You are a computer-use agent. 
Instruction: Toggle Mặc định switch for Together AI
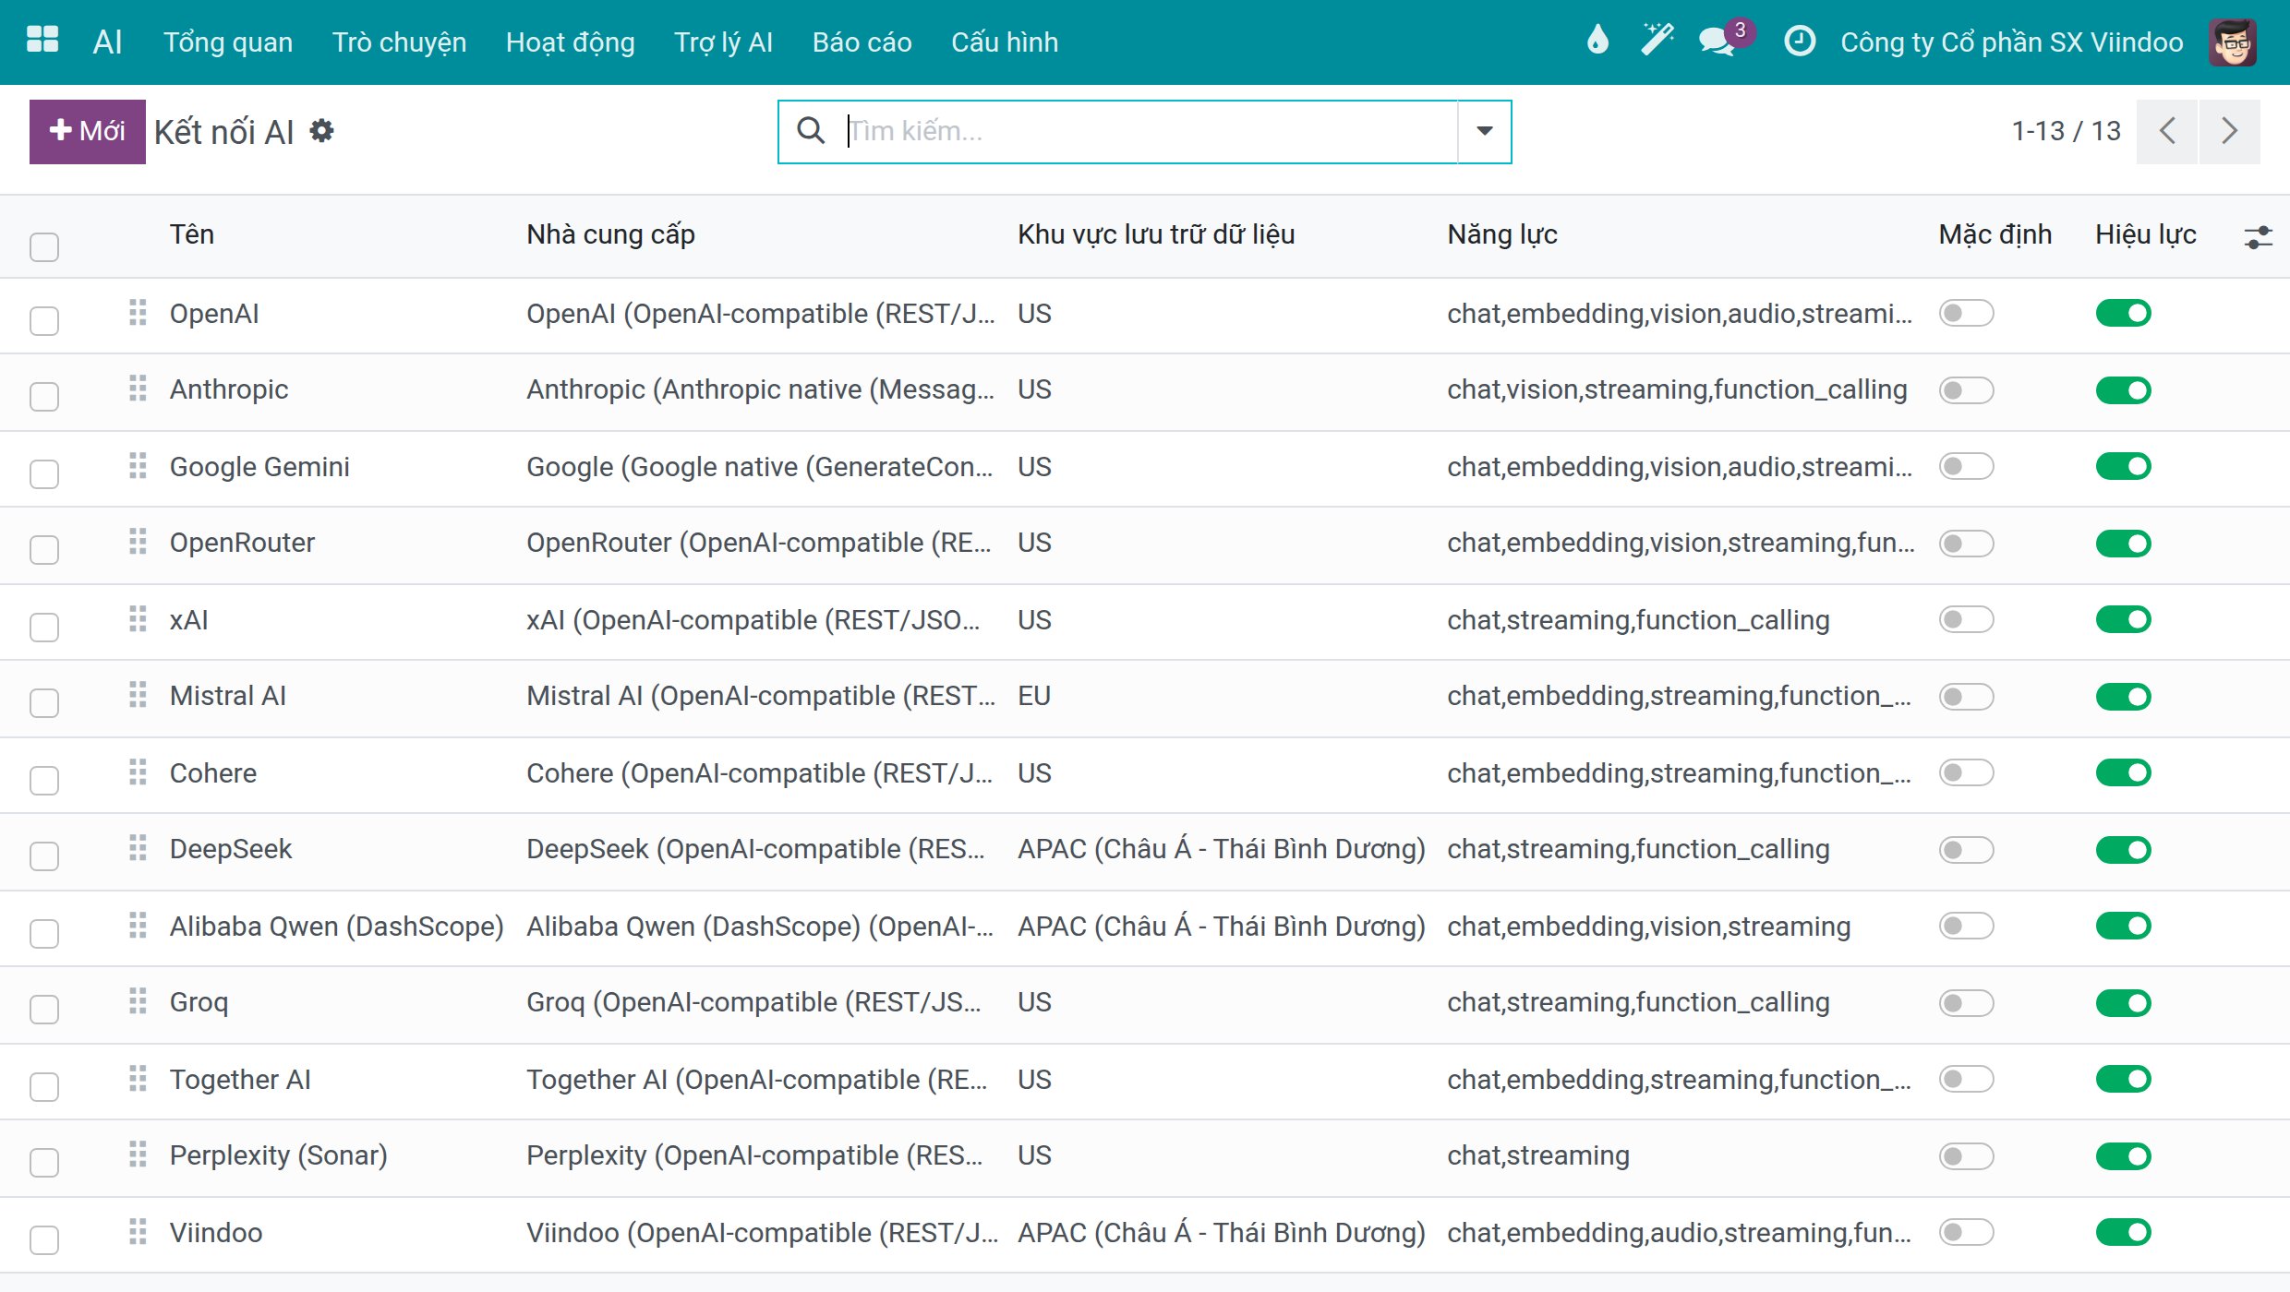[x=1966, y=1080]
